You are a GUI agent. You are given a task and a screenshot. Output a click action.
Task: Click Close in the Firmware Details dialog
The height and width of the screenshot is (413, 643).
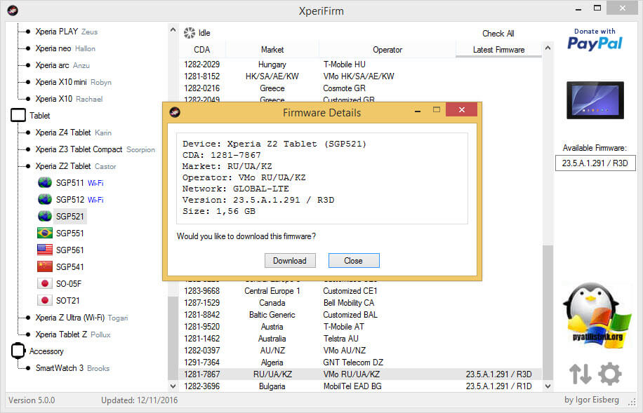pos(353,261)
